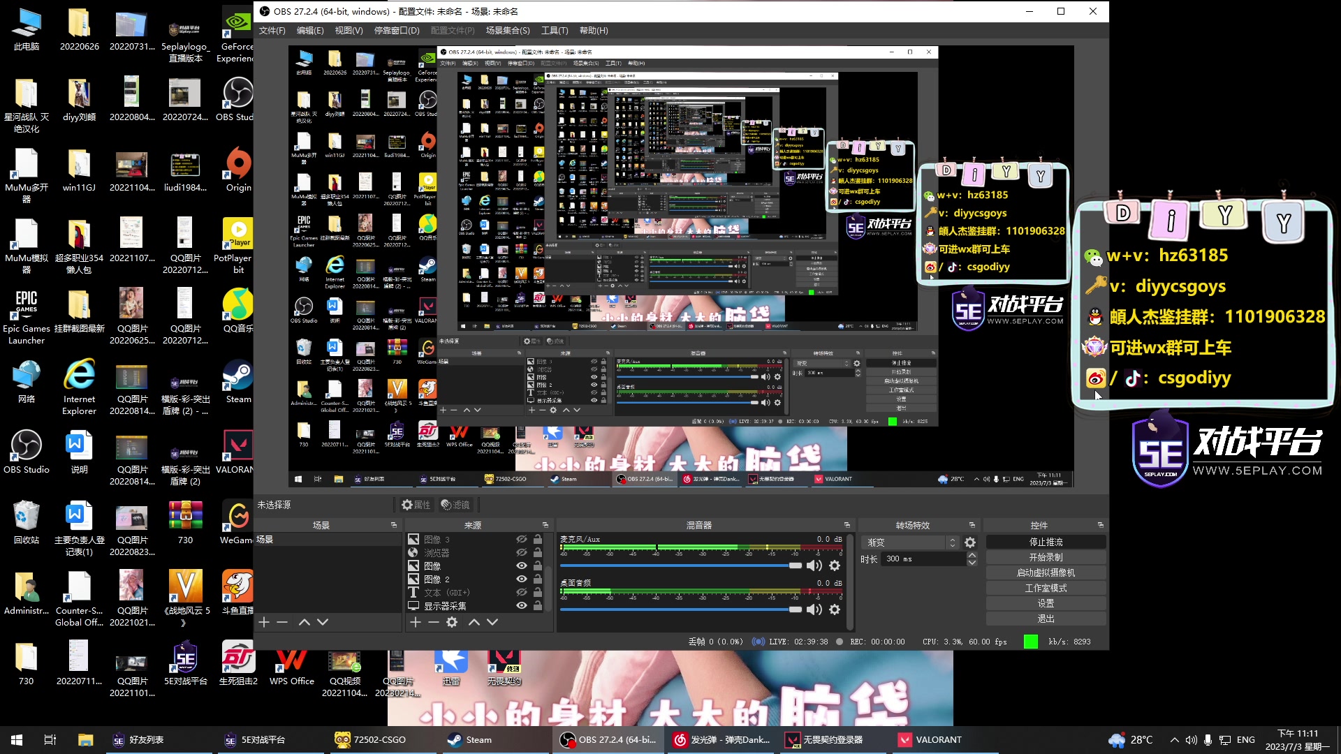Show the 图像 3 source via eye icon
1341x754 pixels.
[x=521, y=540]
